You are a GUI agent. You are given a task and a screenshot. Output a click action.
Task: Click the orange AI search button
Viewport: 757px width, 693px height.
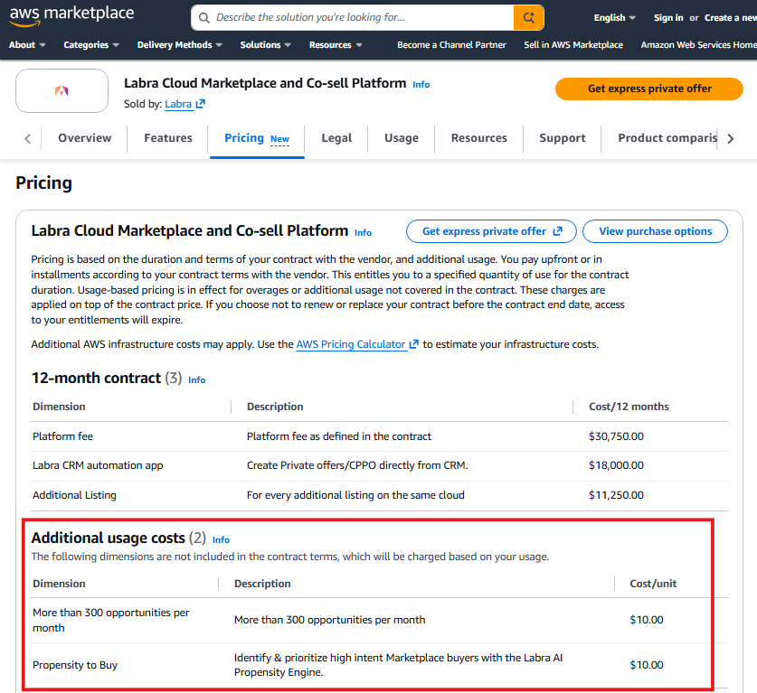(x=528, y=18)
